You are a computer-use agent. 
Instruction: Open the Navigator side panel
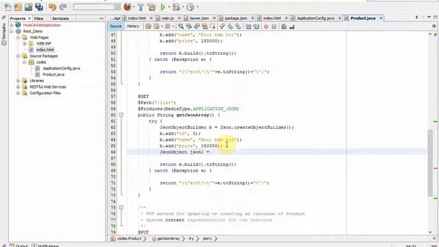(4, 34)
